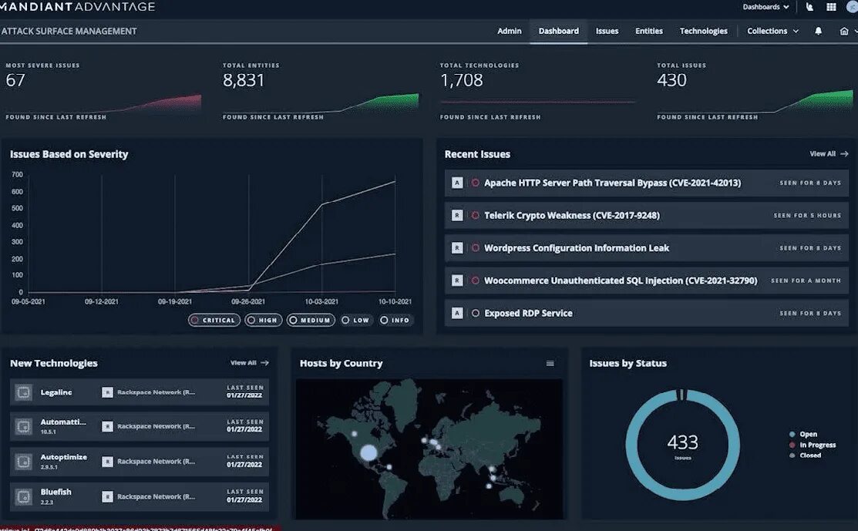Open Wordpress Configuration Information Leak issue
This screenshot has height=531, width=858.
(x=647, y=248)
